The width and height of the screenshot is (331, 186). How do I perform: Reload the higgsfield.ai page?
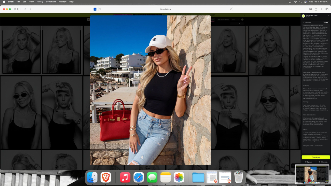point(231,9)
